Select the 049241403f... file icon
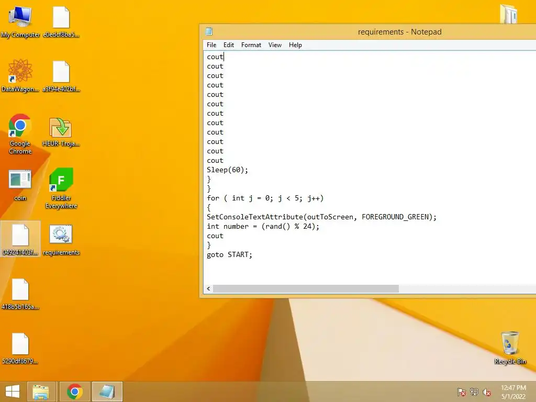This screenshot has height=402, width=536. tap(20, 239)
